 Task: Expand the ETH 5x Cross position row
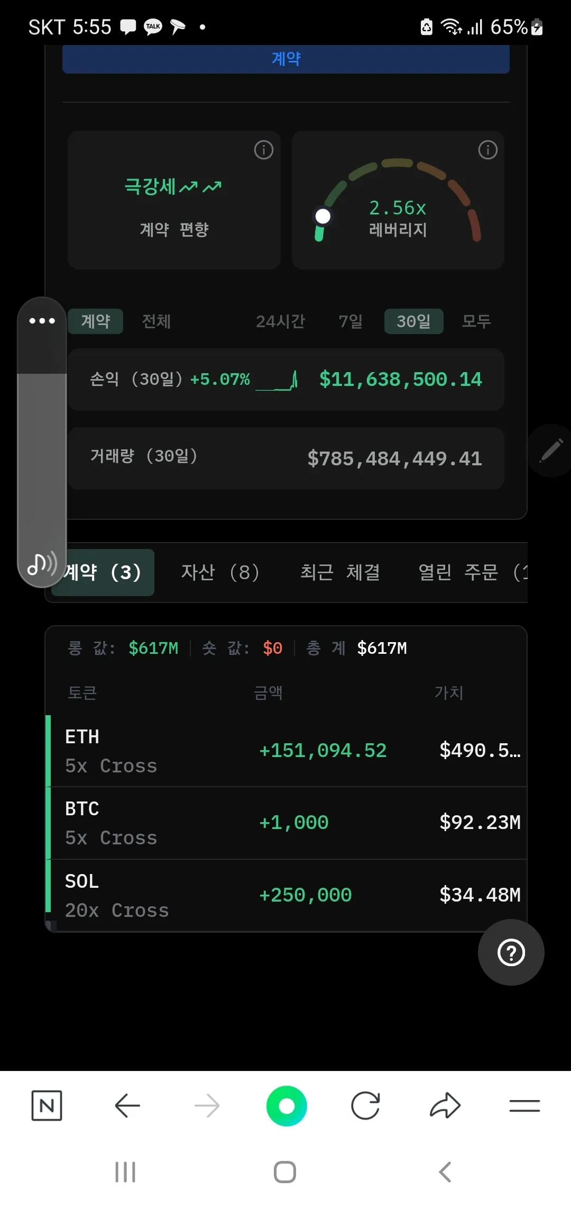(x=285, y=751)
